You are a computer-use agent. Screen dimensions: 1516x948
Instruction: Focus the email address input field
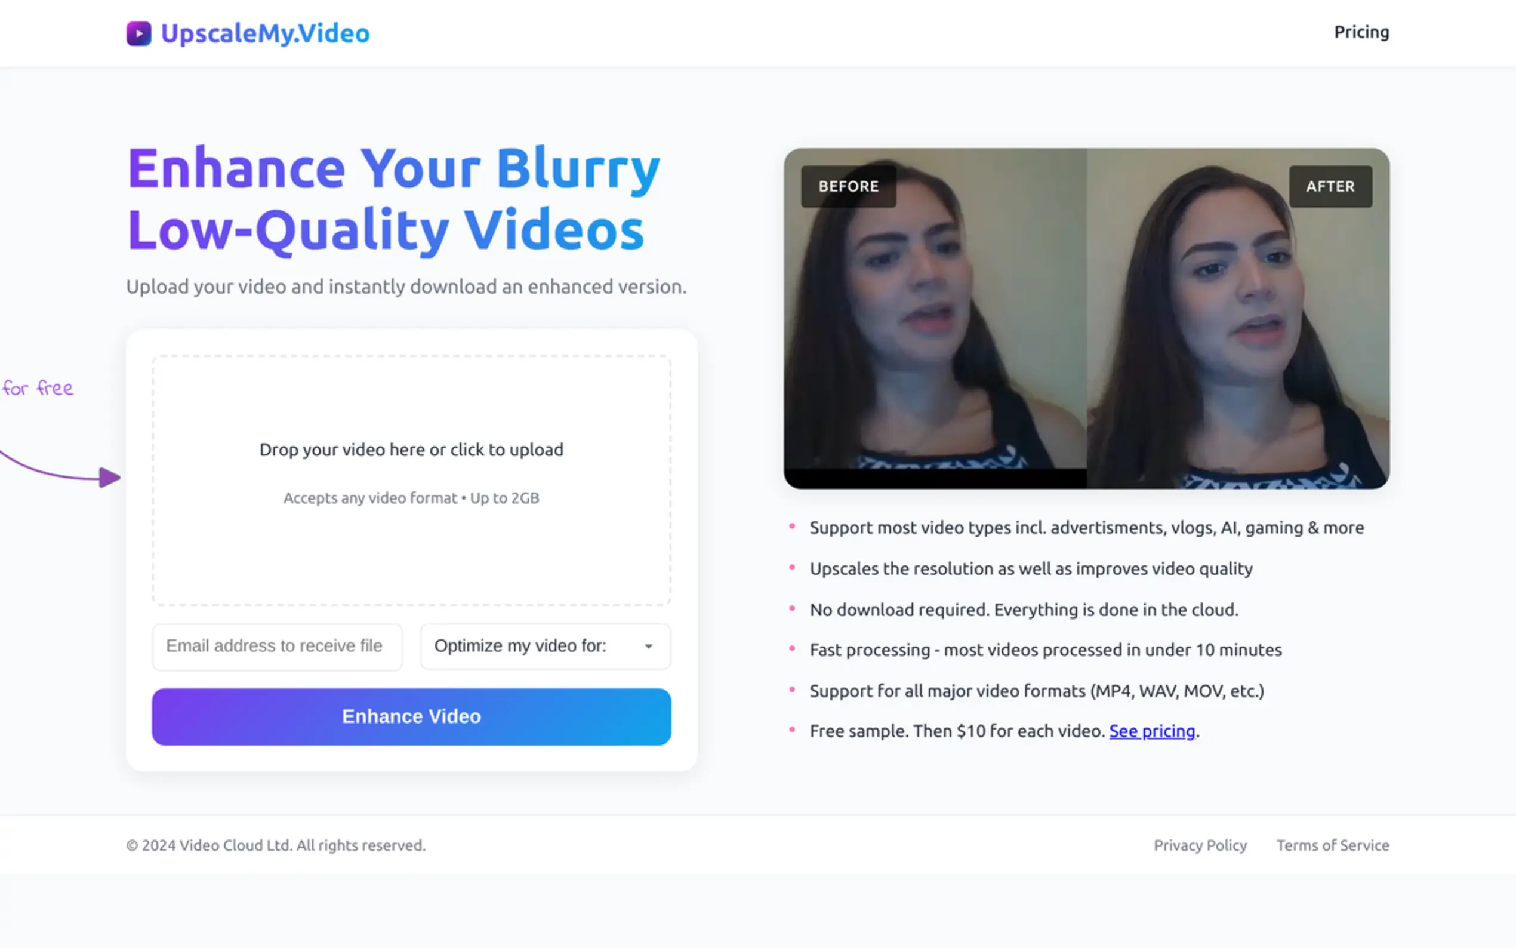click(277, 647)
